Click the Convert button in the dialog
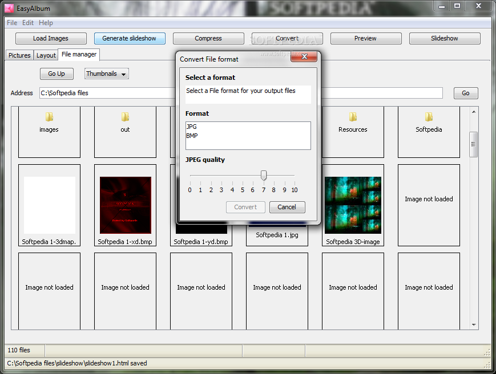Viewport: 496px width, 374px height. click(x=245, y=207)
